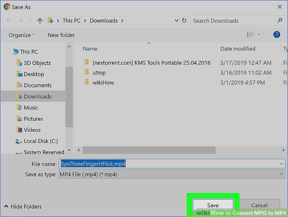This screenshot has height=217, width=288.
Task: Click the Chrome icon in title bar
Action: (7, 7)
